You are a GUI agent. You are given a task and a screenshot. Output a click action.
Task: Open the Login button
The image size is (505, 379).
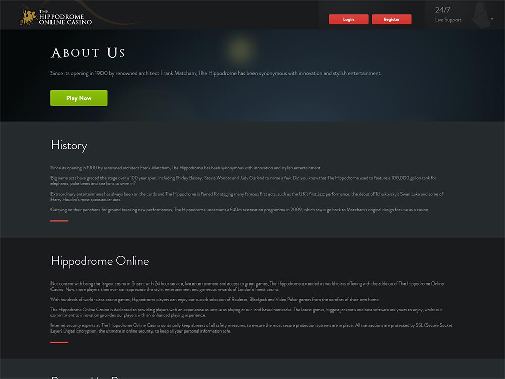pyautogui.click(x=348, y=19)
